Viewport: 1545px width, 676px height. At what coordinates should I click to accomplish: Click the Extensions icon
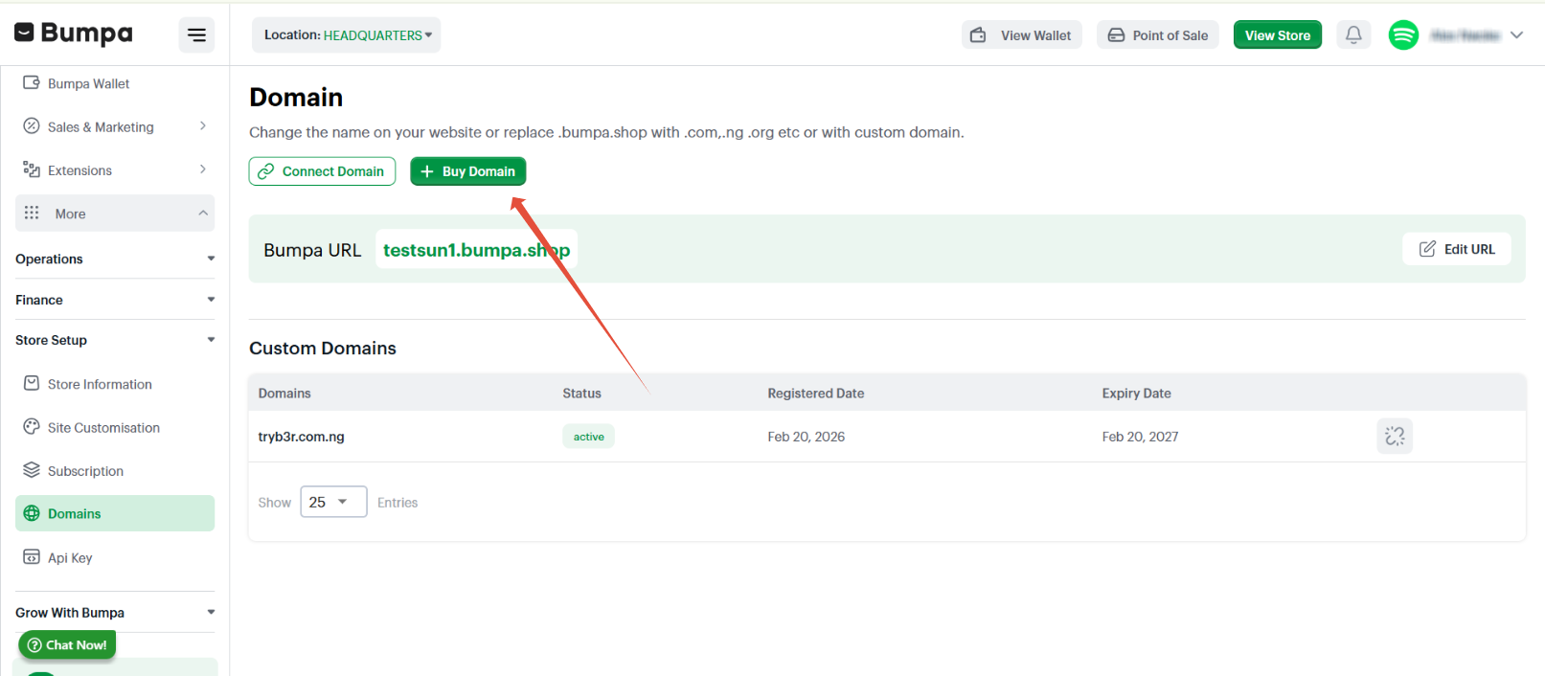(32, 169)
